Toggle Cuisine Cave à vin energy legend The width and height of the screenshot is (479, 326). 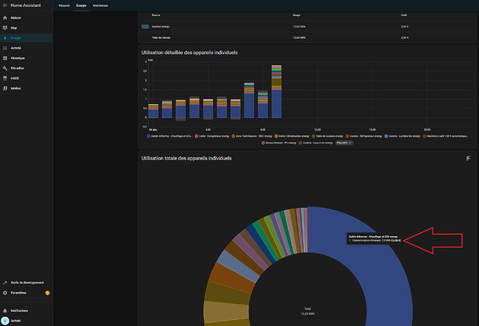coord(316,143)
